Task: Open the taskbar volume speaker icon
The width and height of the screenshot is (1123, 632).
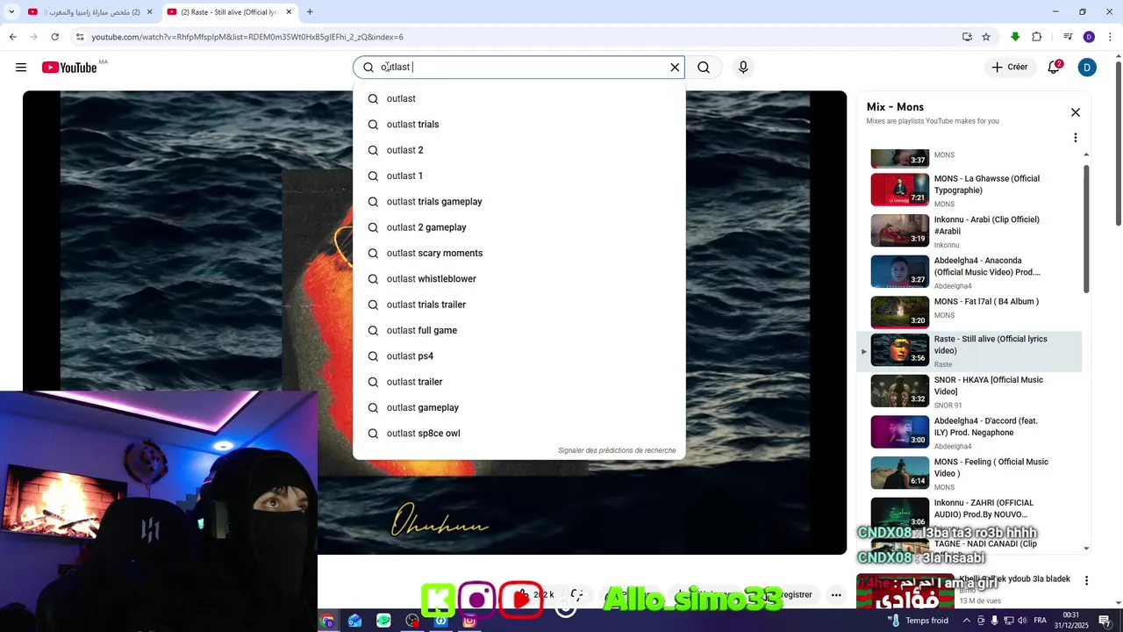Action: (1020, 621)
